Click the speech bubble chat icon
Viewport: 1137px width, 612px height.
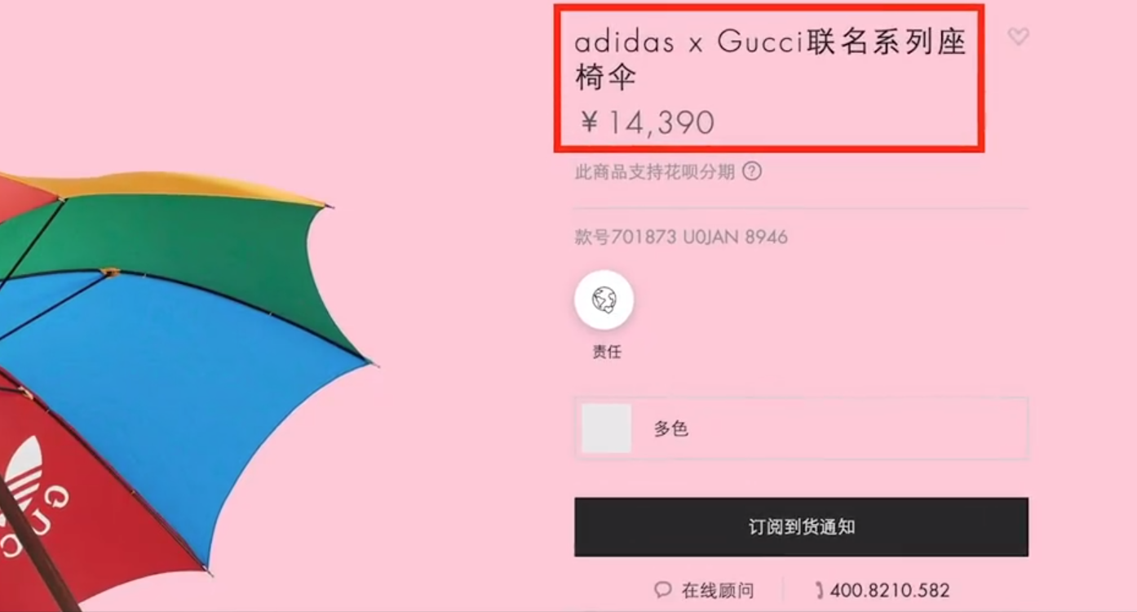click(663, 590)
